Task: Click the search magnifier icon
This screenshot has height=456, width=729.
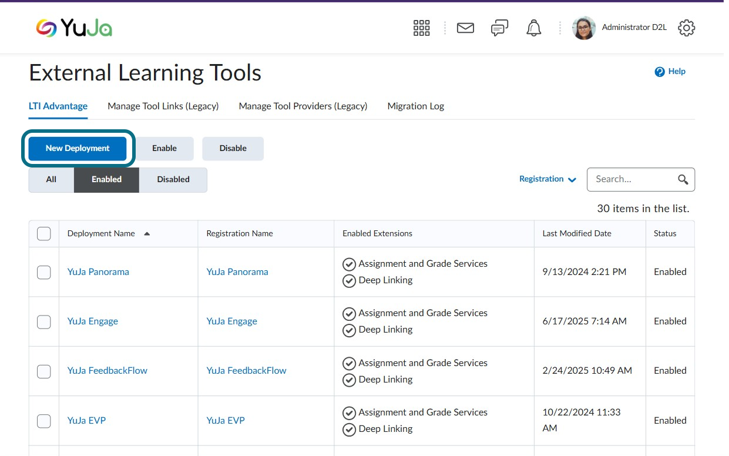Action: pos(683,179)
